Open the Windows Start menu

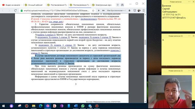coord(3,106)
